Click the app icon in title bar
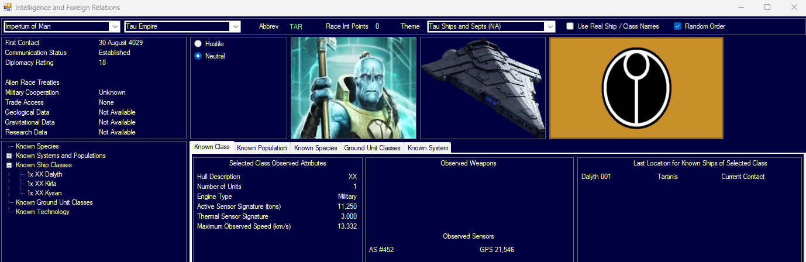The height and width of the screenshot is (262, 806). tap(6, 8)
